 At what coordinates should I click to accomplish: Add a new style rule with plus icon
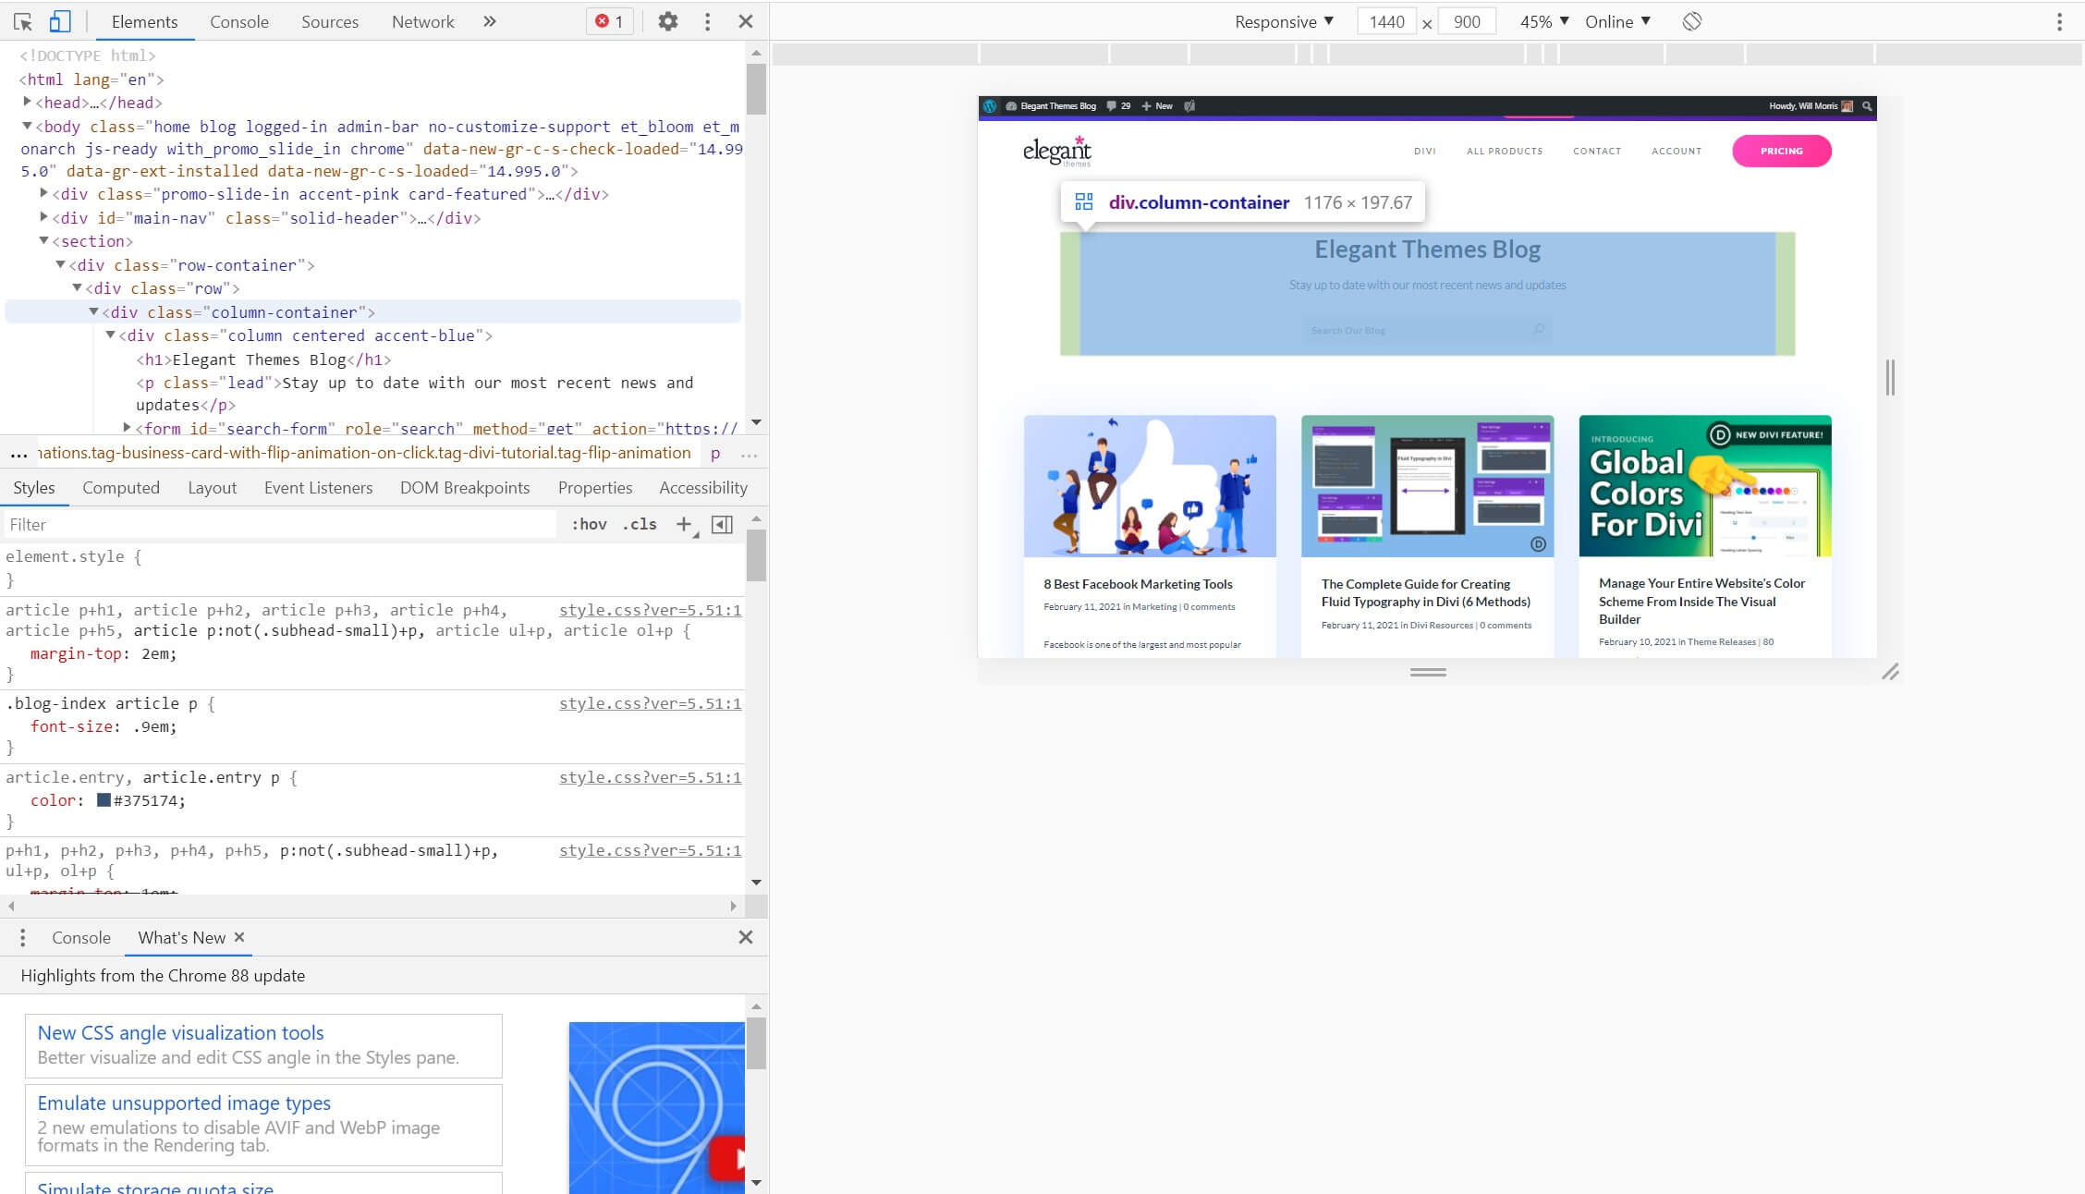pyautogui.click(x=683, y=524)
